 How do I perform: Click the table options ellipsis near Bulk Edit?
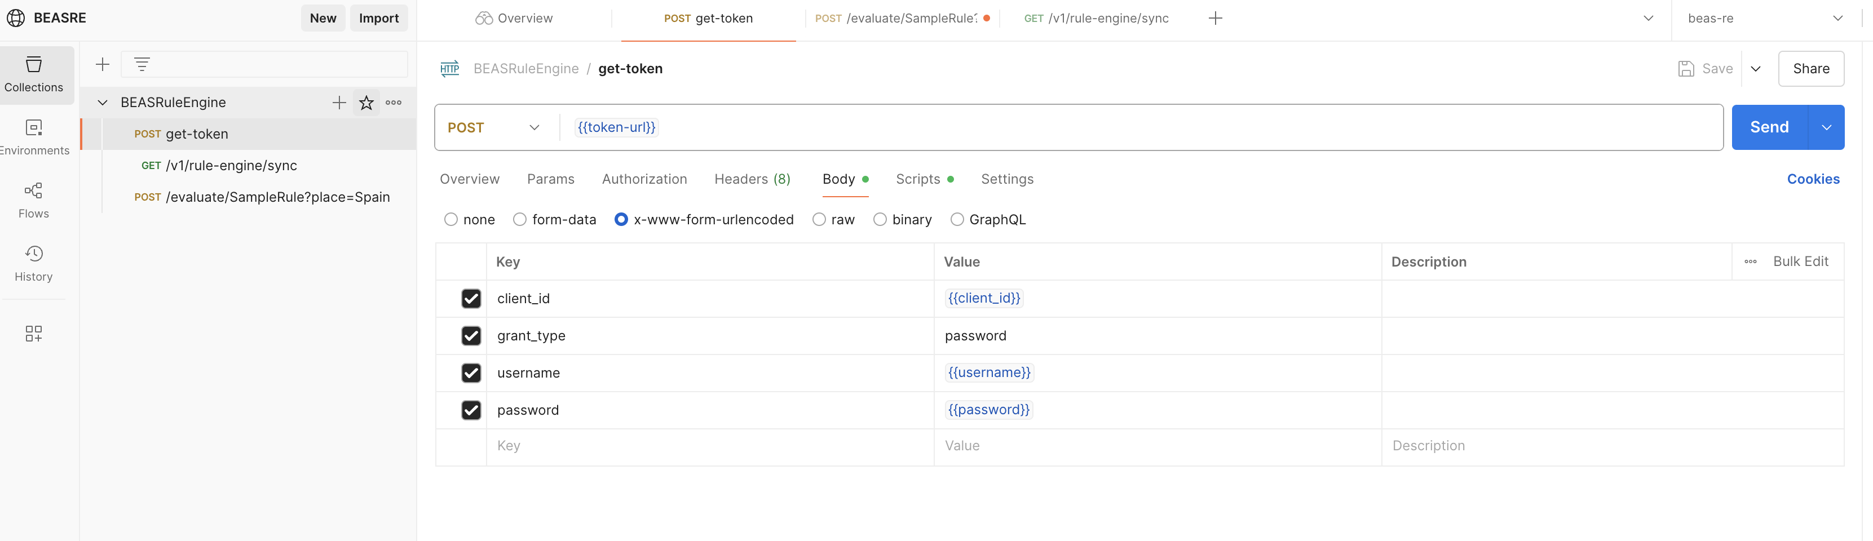(1750, 262)
